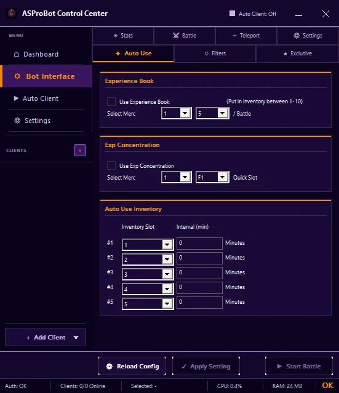Click the RAM: 24 MB status entry
The height and width of the screenshot is (393, 339).
coord(287,386)
